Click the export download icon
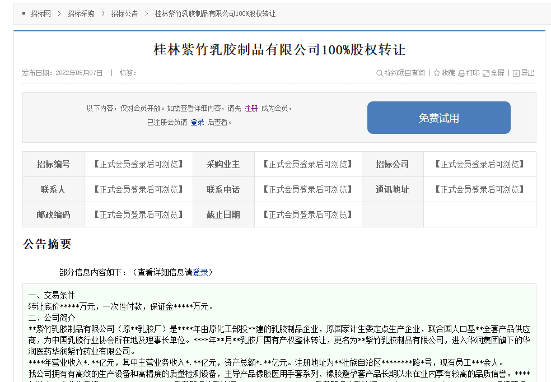This screenshot has width=551, height=382. pos(516,73)
